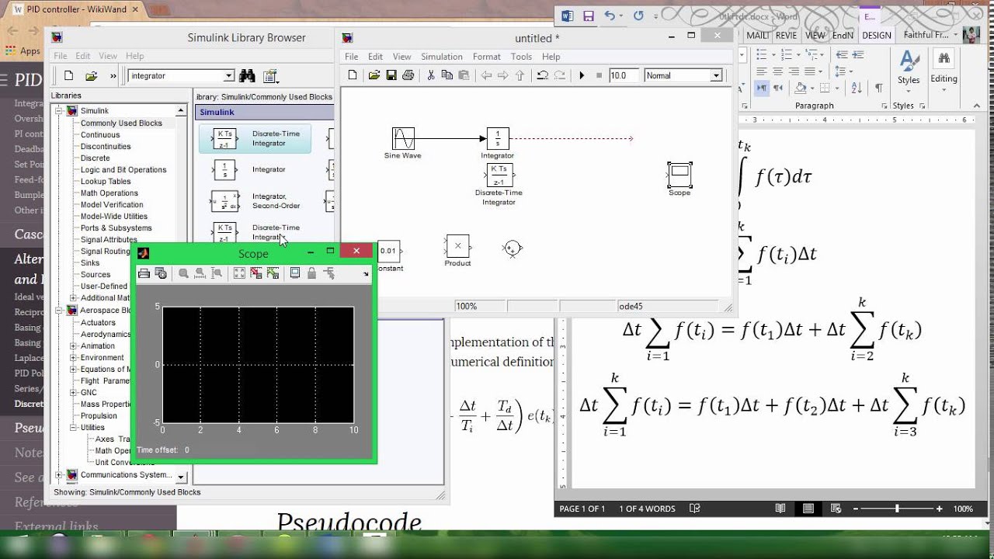The height and width of the screenshot is (559, 994).
Task: Click the stop simulation button
Action: 599,75
